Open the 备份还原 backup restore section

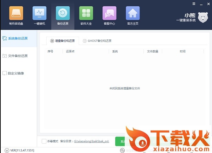pos(63,15)
